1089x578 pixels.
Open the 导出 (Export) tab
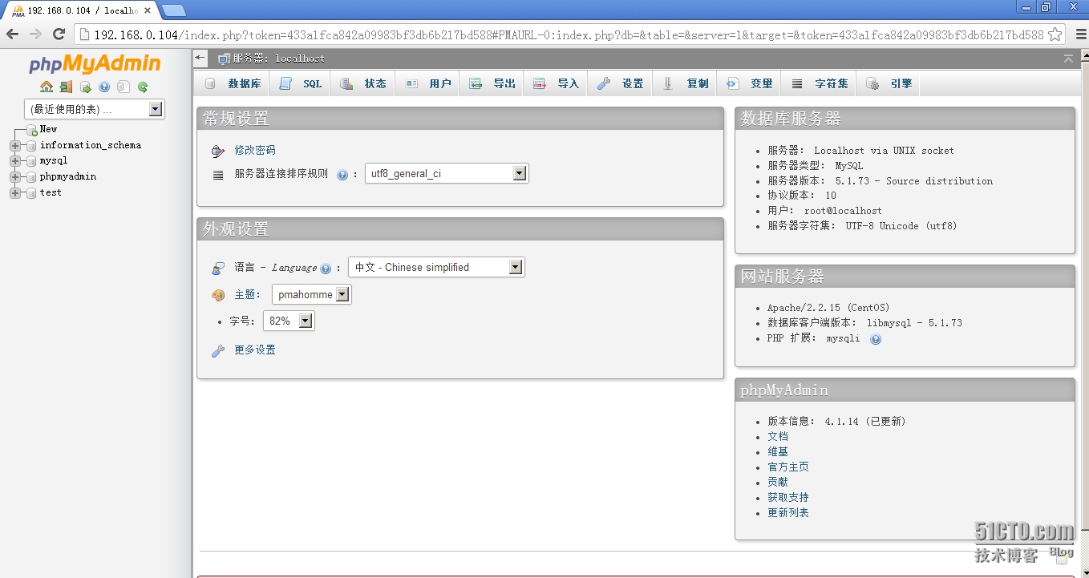tap(492, 83)
